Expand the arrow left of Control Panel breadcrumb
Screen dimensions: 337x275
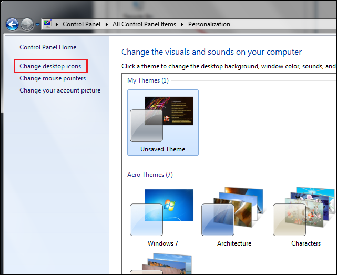pos(57,24)
